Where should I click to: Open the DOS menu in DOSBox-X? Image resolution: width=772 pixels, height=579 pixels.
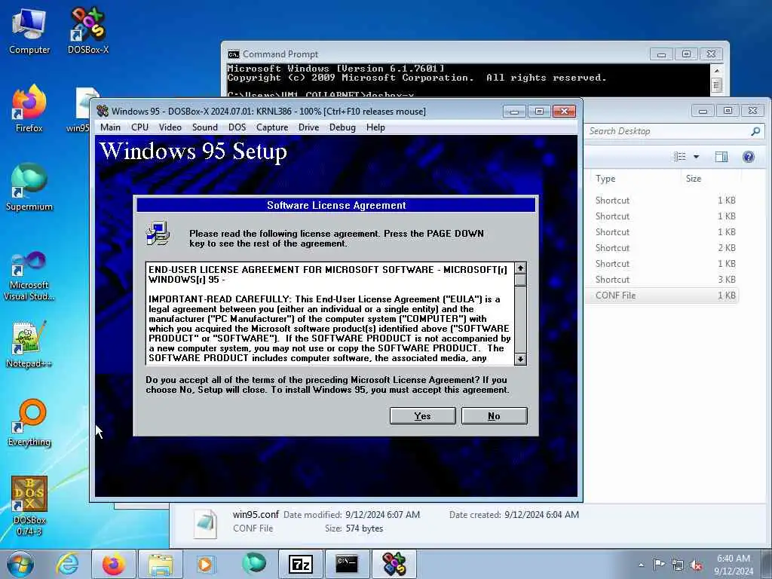click(237, 127)
